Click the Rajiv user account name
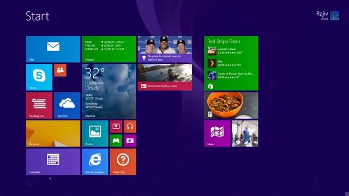Screen dimensions: 349x196 [322, 14]
